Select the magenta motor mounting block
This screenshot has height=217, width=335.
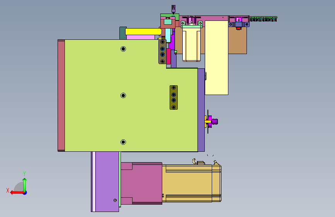[x=141, y=183]
